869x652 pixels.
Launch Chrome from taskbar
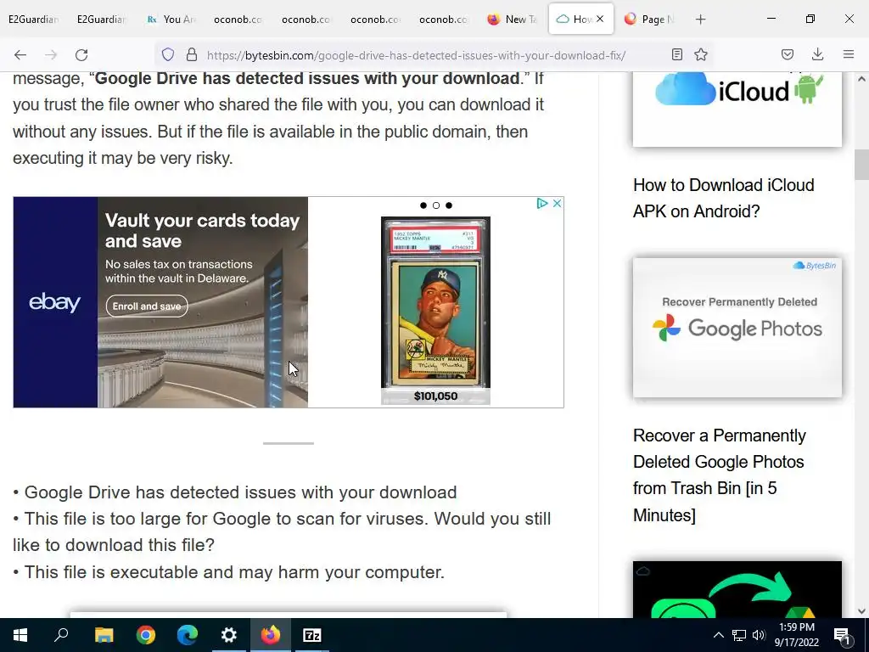tap(146, 635)
